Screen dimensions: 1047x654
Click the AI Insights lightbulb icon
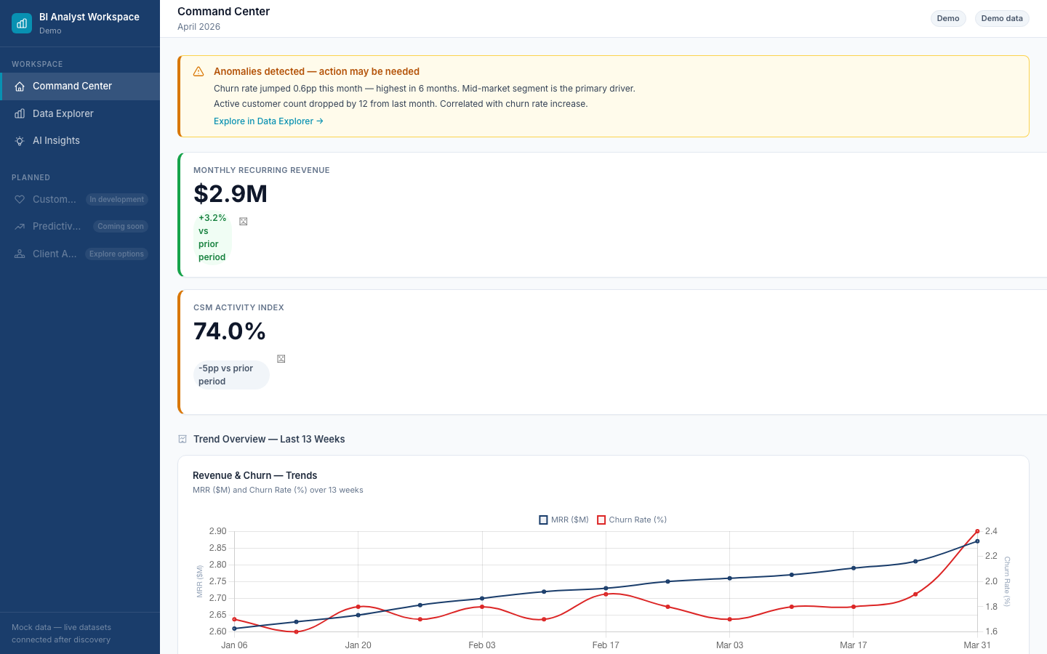(20, 141)
